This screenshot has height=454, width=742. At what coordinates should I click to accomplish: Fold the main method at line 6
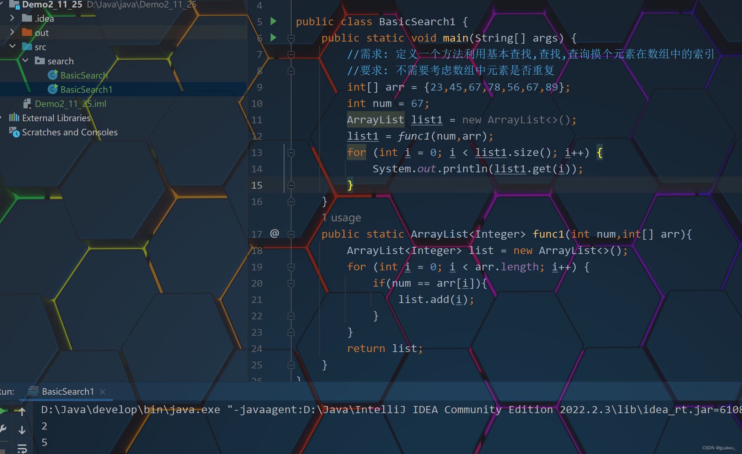tap(291, 38)
